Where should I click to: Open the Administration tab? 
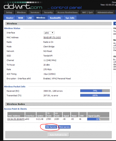tap(105, 12)
